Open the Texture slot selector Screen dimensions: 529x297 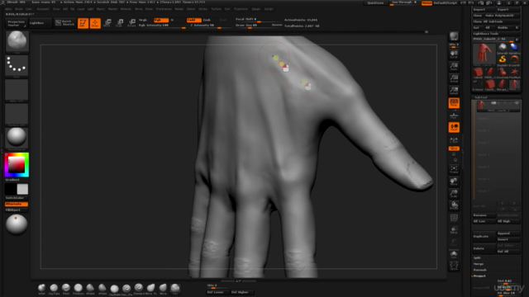[17, 114]
